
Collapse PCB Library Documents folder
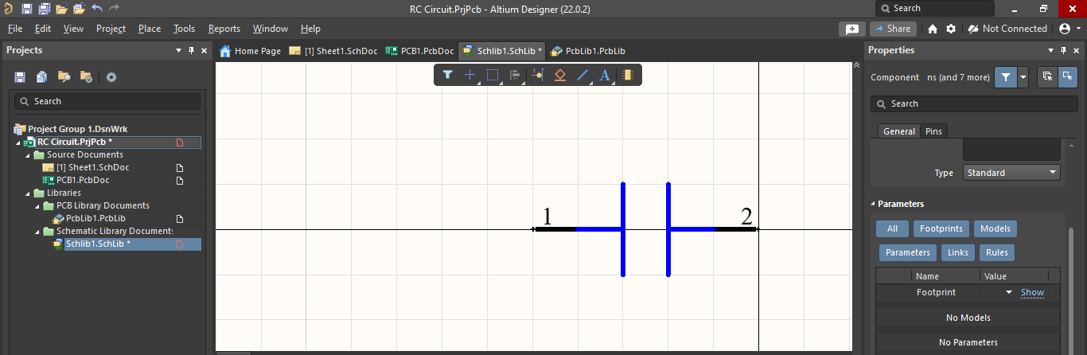pyautogui.click(x=37, y=206)
